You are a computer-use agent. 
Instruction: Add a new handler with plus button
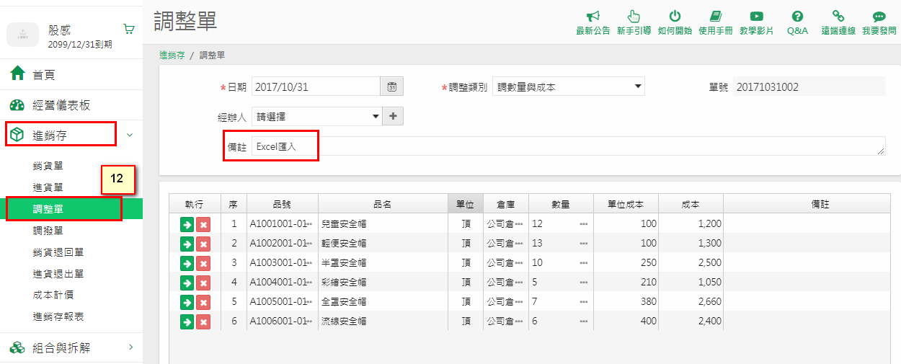[392, 115]
